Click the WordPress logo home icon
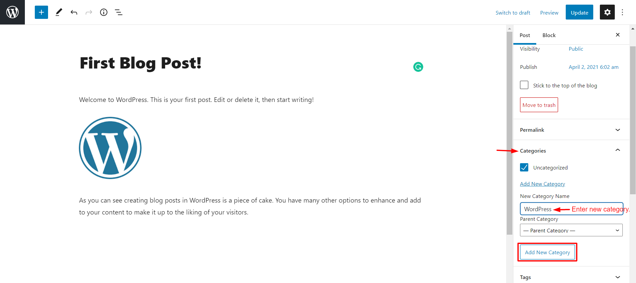 12,12
